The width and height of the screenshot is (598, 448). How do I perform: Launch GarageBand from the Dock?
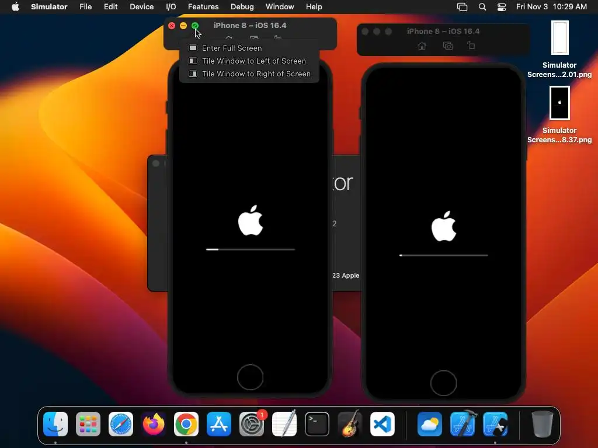point(350,424)
